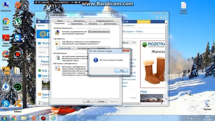Open the Google Chrome desktop shortcut

pos(6,24)
